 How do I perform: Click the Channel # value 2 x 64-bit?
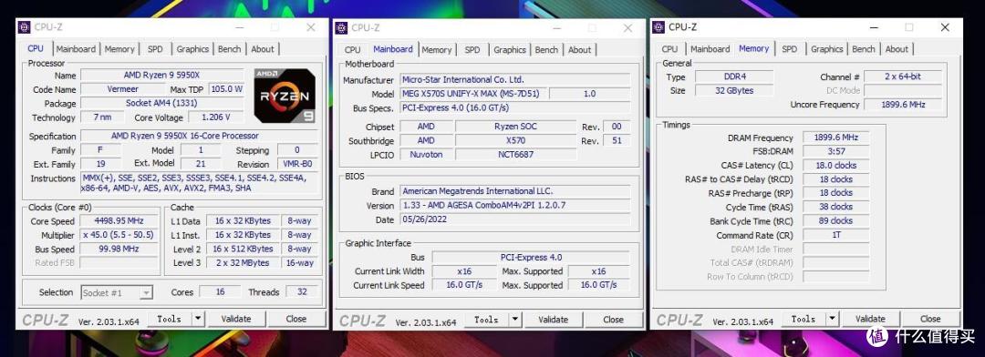(x=903, y=76)
